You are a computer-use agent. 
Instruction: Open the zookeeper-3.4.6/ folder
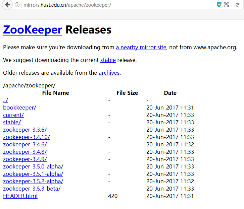point(25,144)
